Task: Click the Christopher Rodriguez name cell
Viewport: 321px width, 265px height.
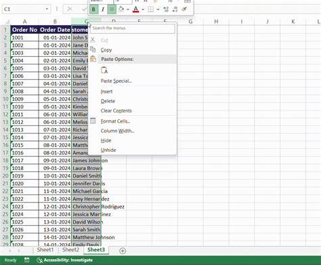Action: pyautogui.click(x=86, y=207)
